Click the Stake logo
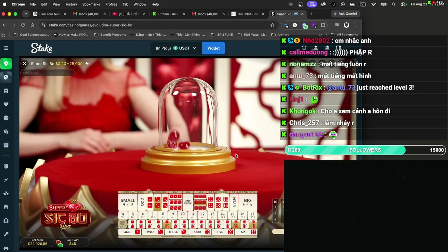The width and height of the screenshot is (448, 252). [42, 48]
